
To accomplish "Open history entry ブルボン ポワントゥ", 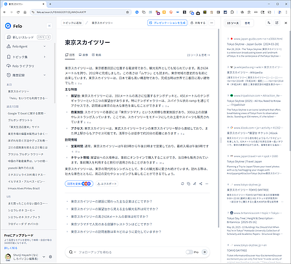I will click(x=20, y=120).
